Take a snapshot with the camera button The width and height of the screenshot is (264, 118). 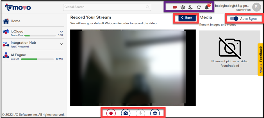(126, 113)
